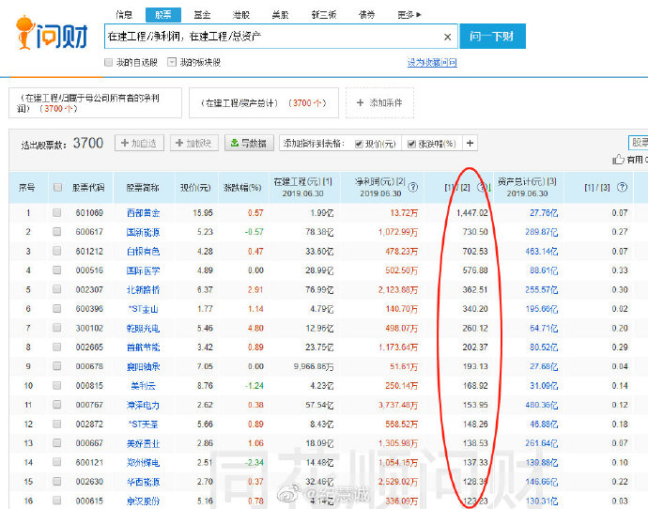Click the 序号 column header

[26, 188]
